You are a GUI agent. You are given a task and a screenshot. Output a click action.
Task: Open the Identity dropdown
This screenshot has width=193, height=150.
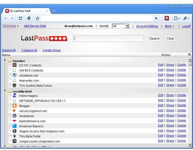pos(121,26)
